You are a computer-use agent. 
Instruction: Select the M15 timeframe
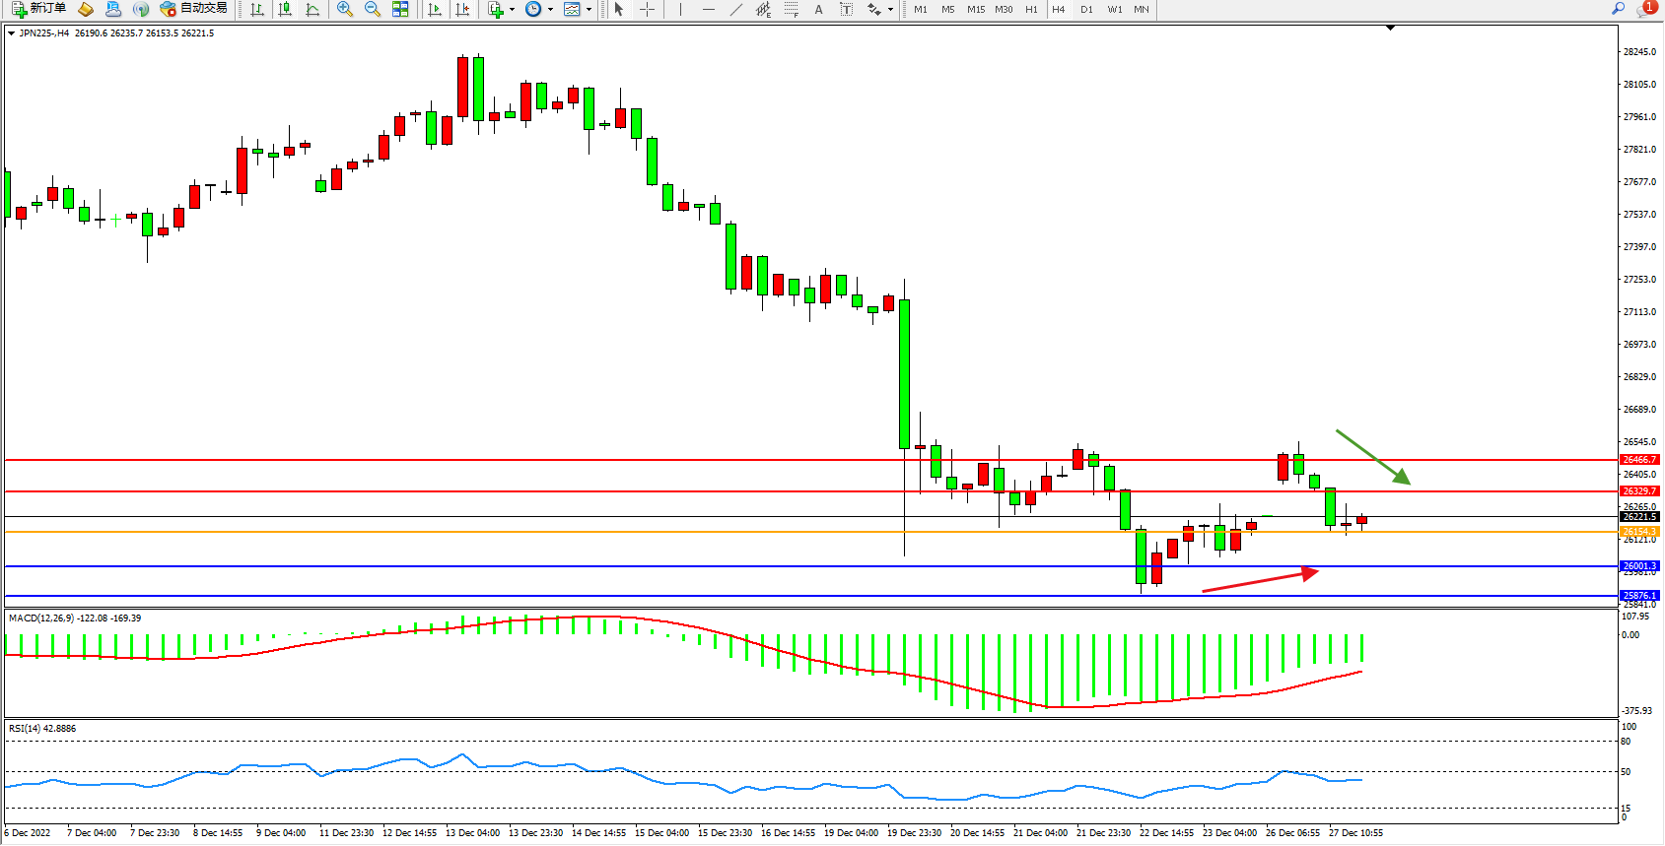click(x=975, y=9)
